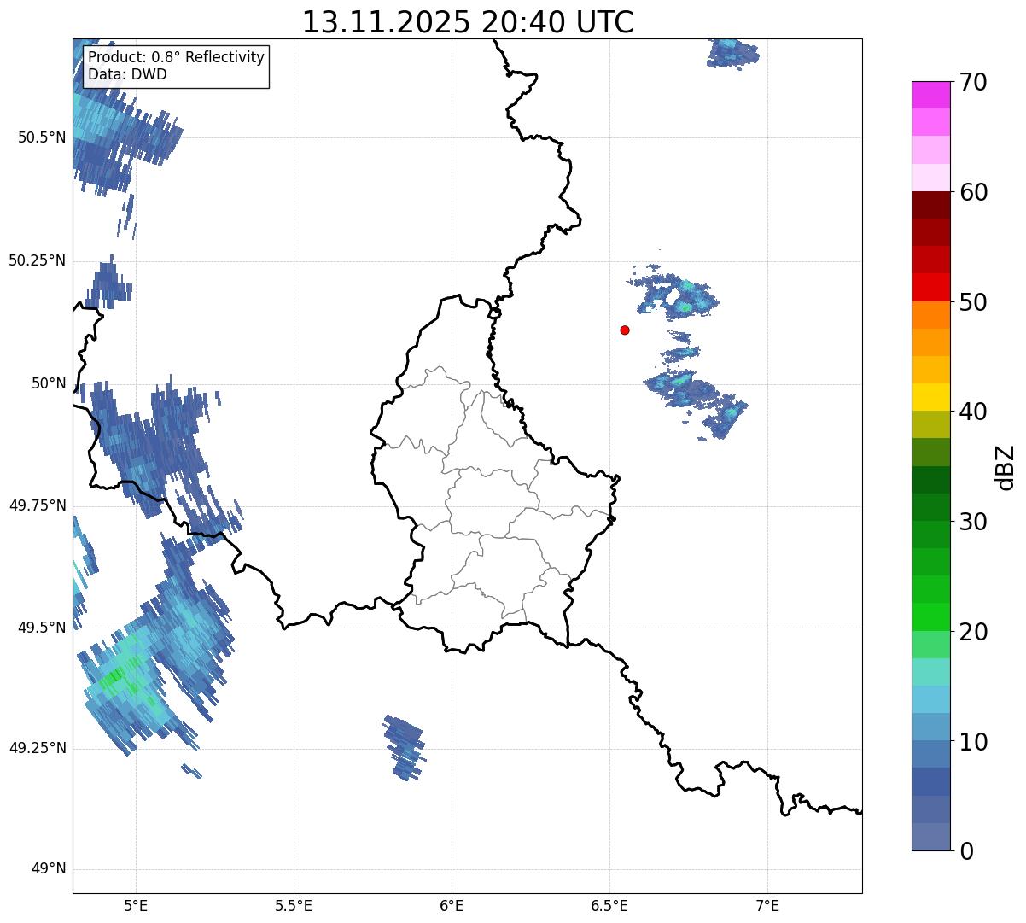
Task: Click the 50°N latitude label
Action: pyautogui.click(x=49, y=383)
